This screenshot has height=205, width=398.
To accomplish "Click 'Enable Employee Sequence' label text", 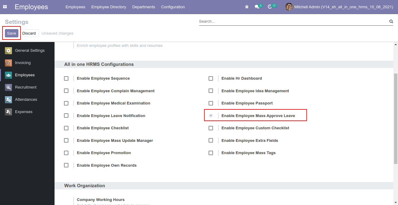I will [103, 78].
